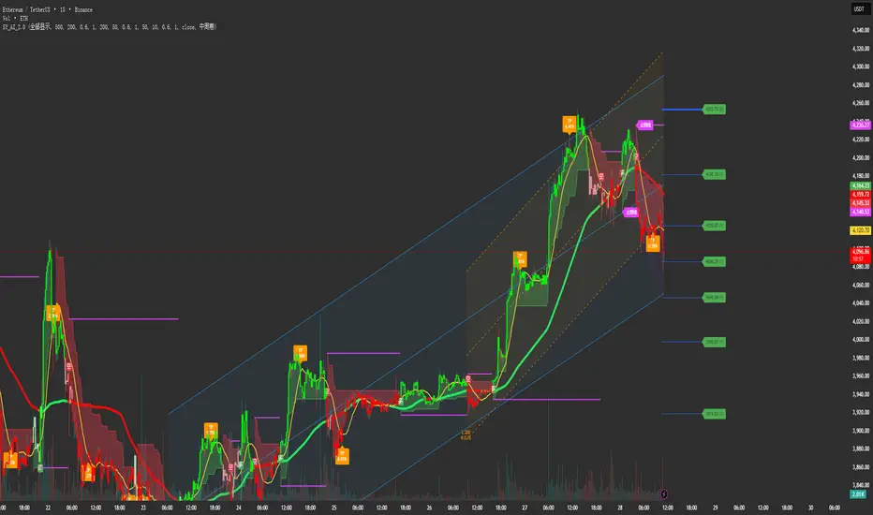Viewport: 873px width, 515px height.
Task: Click the orange TP marker on the 22nd spike
Action: pos(52,313)
